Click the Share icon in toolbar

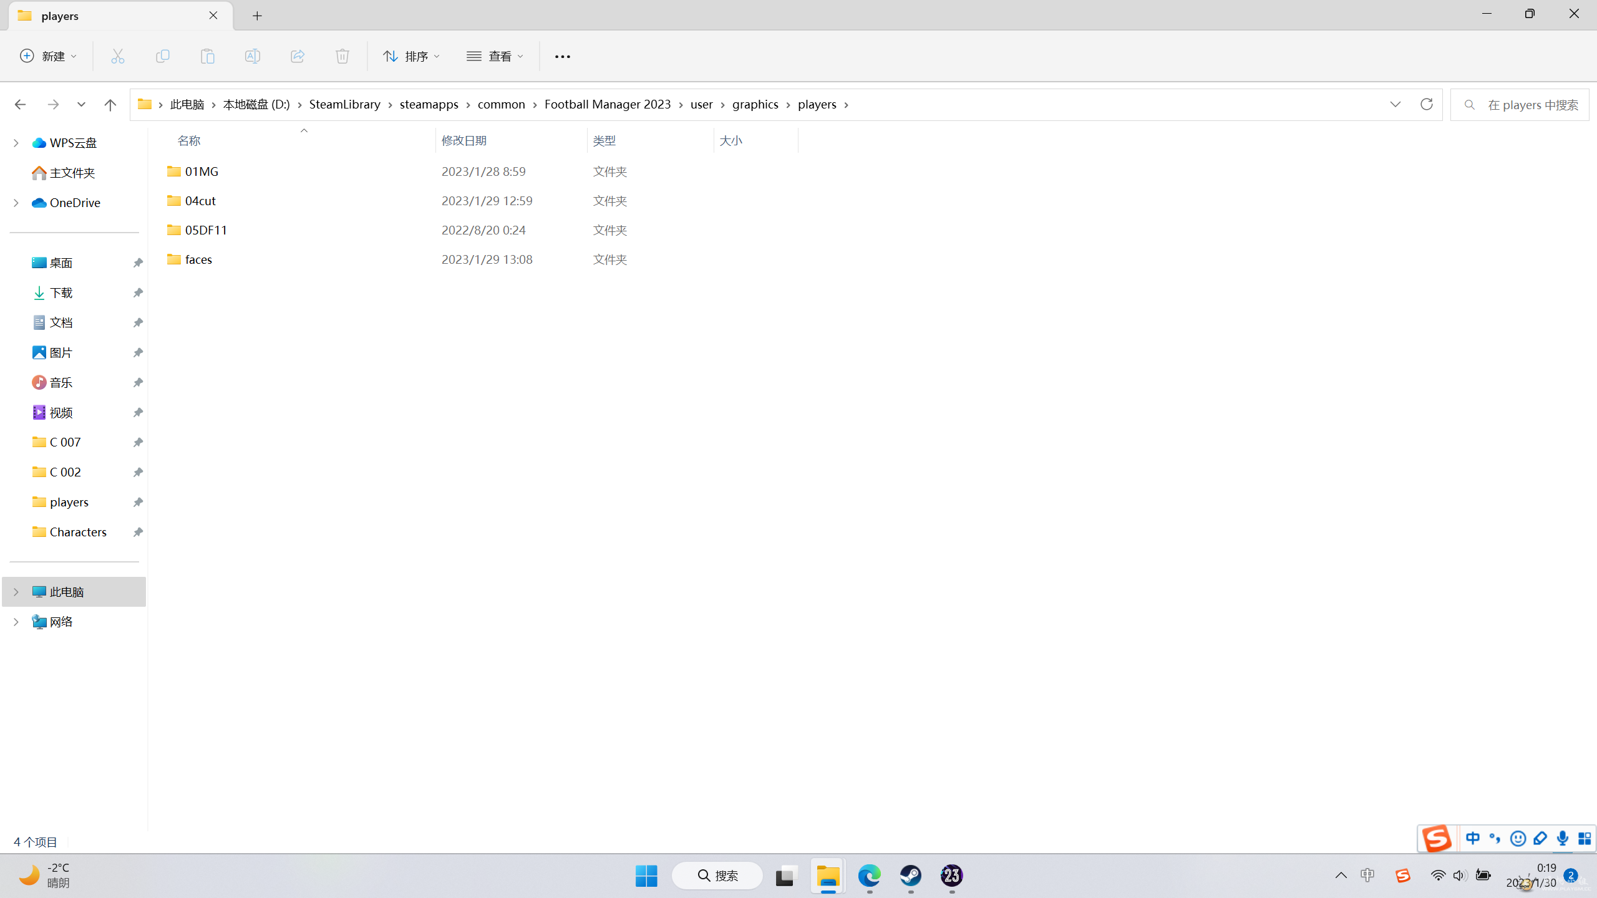(x=298, y=56)
